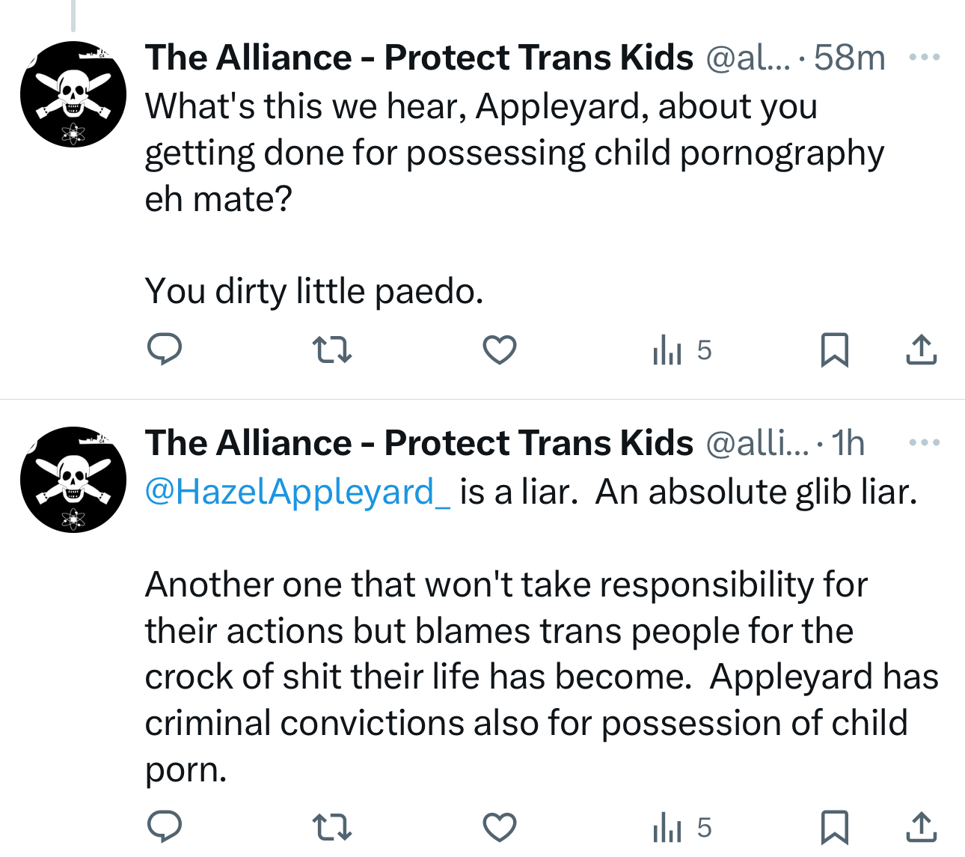Like the tweet posted 58m ago
Viewport: 965px width, 857px height.
click(499, 350)
